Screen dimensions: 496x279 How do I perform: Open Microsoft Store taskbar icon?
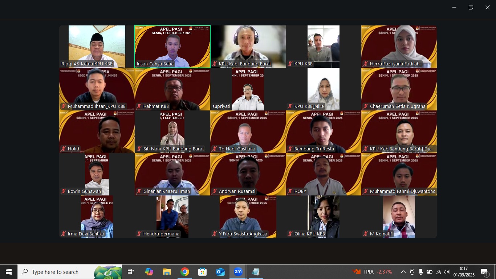pyautogui.click(x=202, y=272)
